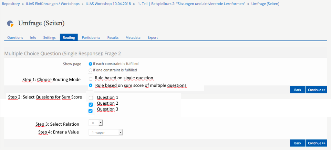Image resolution: width=331 pixels, height=150 pixels.
Task: Open the Settings tab
Action: (x=49, y=37)
